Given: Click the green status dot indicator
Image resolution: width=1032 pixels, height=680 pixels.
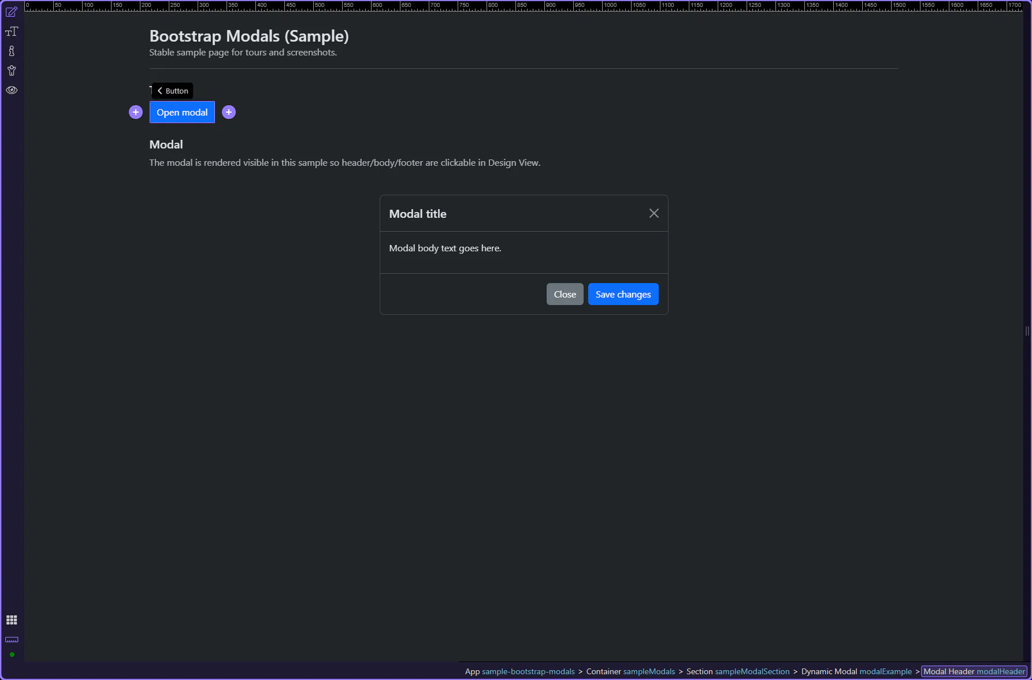Looking at the screenshot, I should pyautogui.click(x=12, y=655).
